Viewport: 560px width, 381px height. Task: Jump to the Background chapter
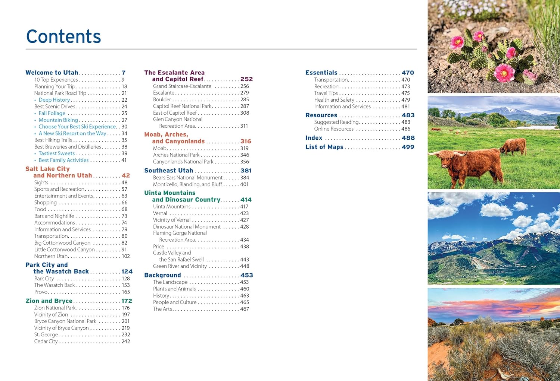coord(162,275)
